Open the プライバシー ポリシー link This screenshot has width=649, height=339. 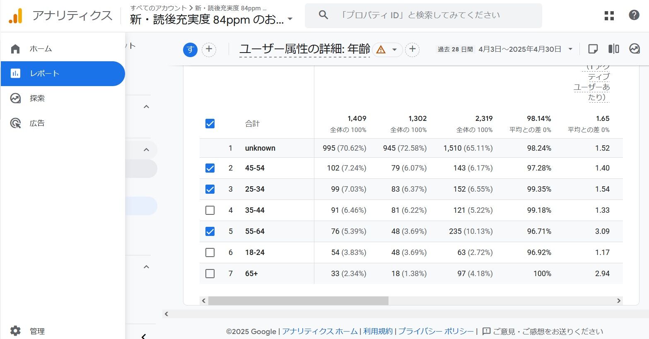click(436, 332)
